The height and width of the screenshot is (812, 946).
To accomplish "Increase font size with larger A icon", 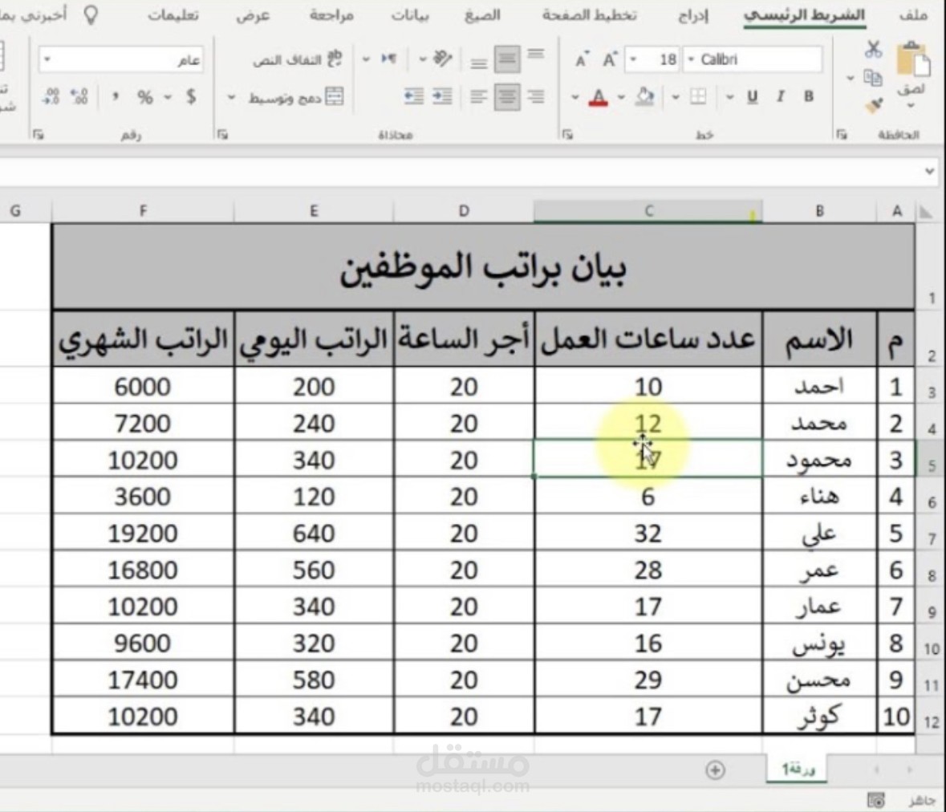I will click(x=609, y=59).
